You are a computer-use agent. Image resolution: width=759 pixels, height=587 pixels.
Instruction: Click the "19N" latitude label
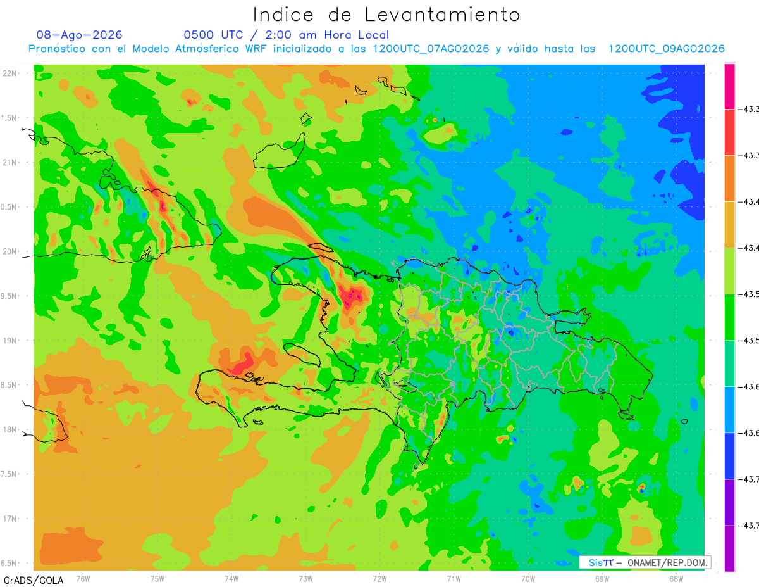coord(10,341)
